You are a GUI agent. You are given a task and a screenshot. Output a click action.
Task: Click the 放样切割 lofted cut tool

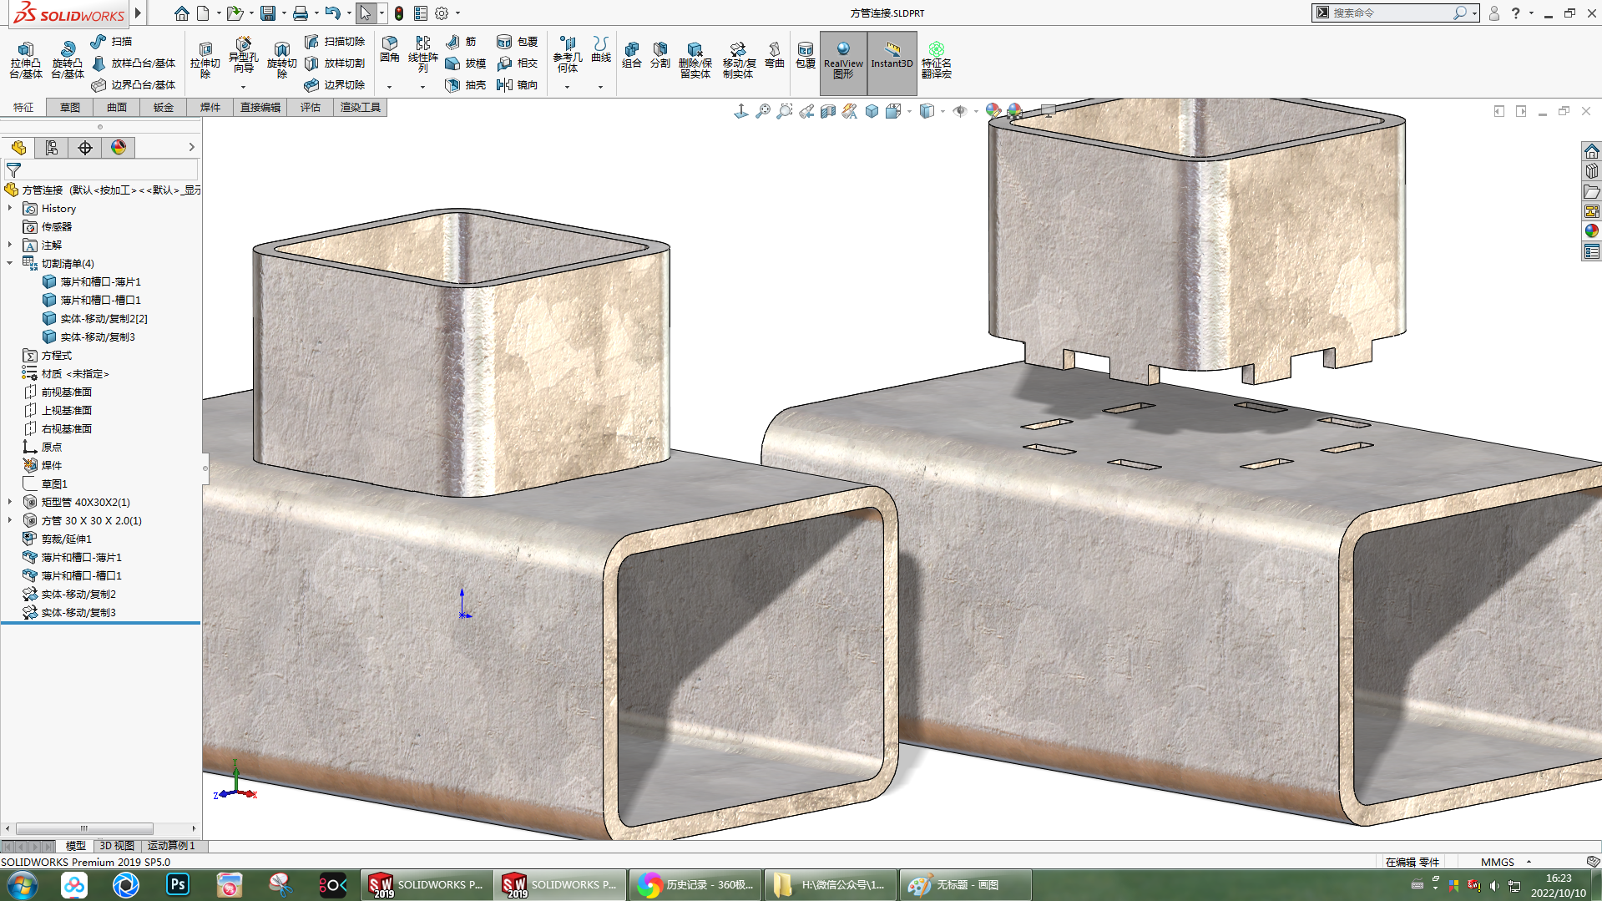[335, 63]
